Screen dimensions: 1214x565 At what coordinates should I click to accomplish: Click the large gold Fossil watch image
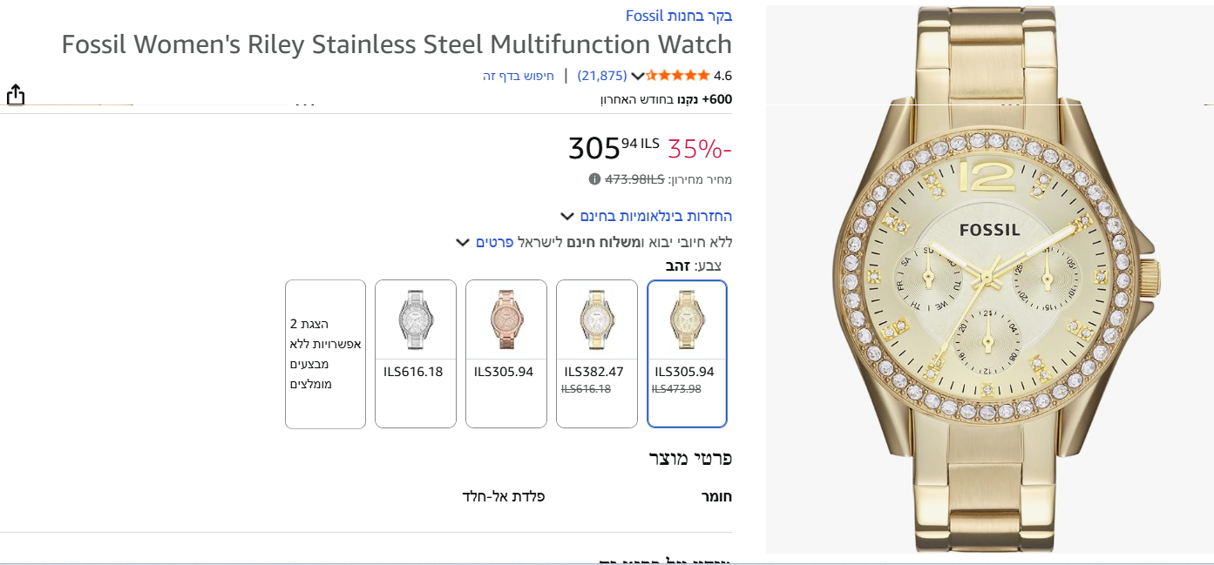click(988, 279)
